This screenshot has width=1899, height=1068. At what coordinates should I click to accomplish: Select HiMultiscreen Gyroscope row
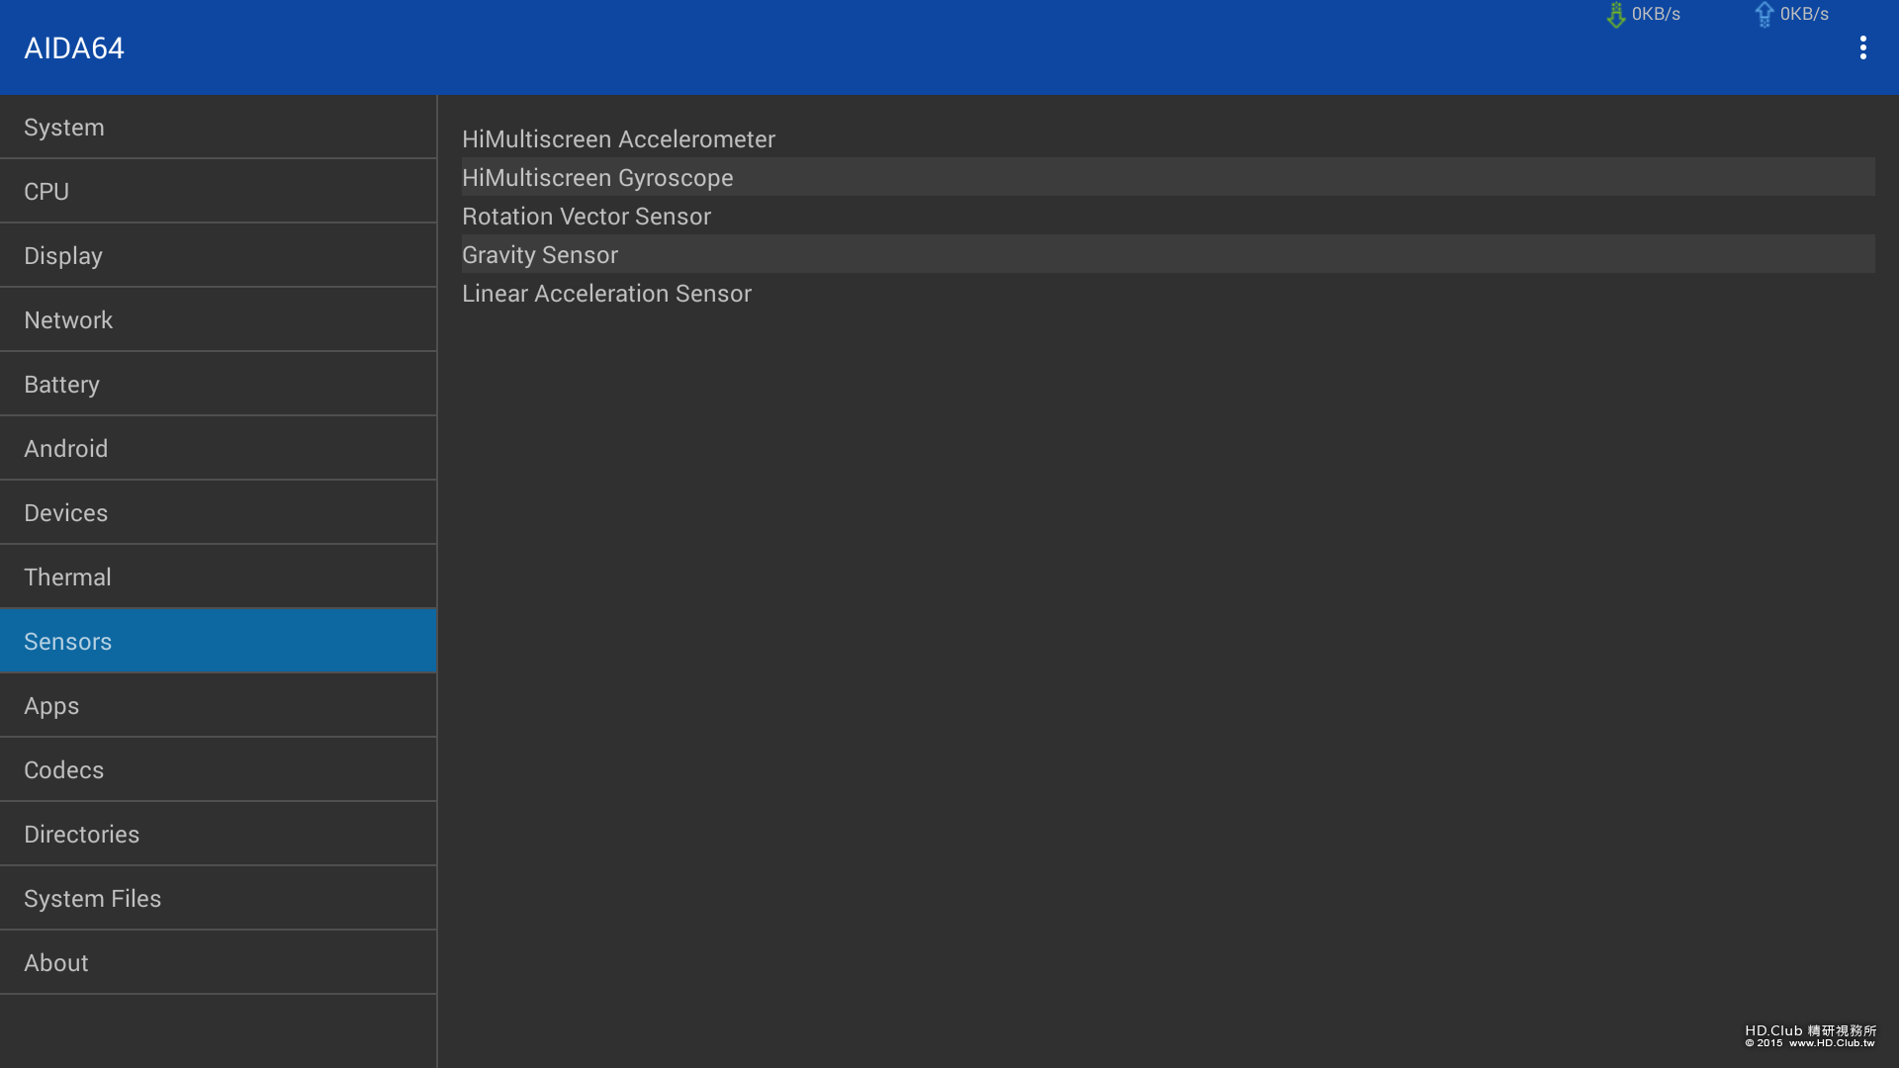1168,178
